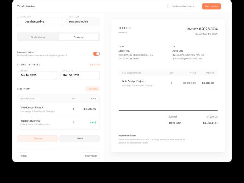The image size is (244, 183).
Task: Click the Attach button
Action: click(x=80, y=139)
